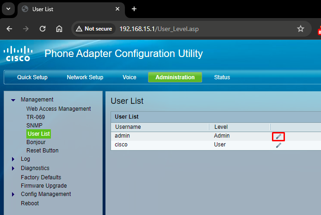Open the tab search dropdown
321x215 pixels.
8,9
